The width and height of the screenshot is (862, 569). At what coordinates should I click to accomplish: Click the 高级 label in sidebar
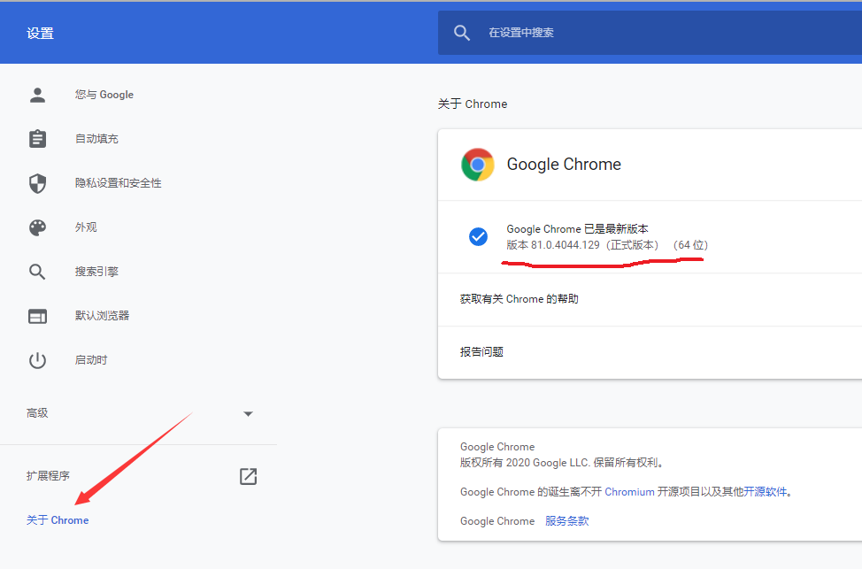pos(37,413)
